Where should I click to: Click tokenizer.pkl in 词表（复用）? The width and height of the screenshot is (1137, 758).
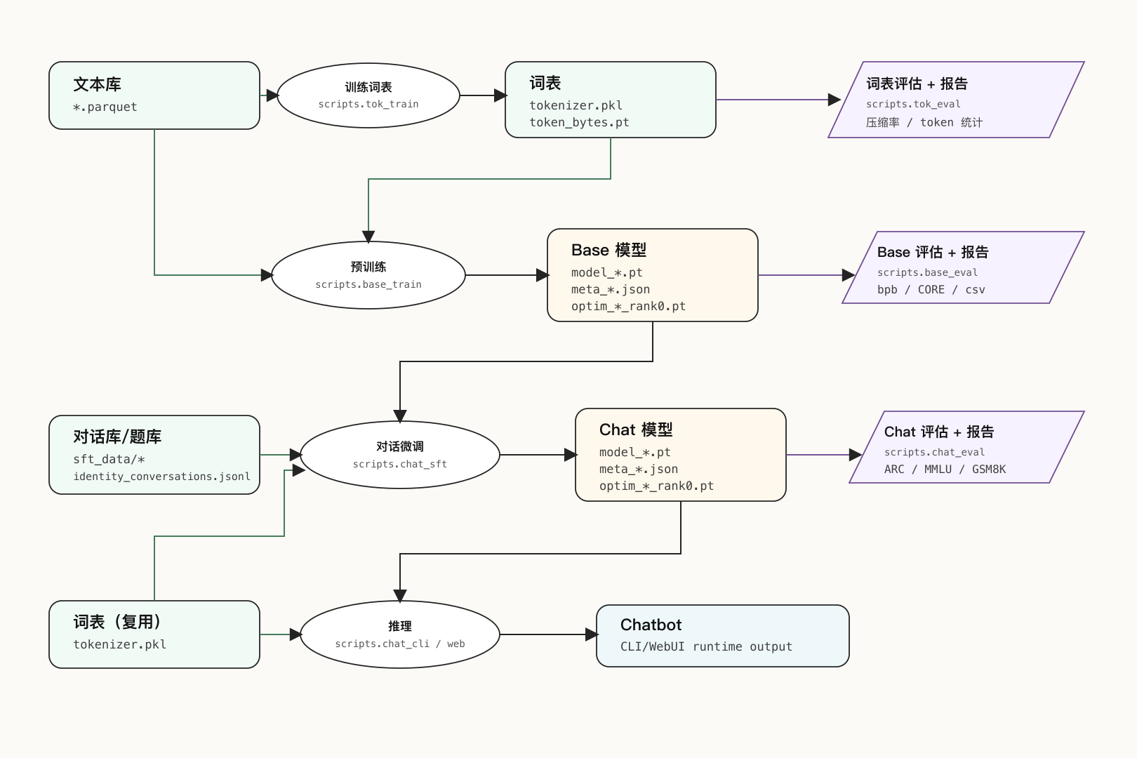119,644
